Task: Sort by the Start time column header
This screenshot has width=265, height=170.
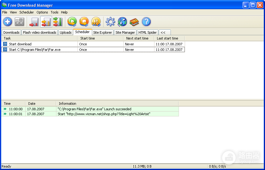Action: click(x=100, y=38)
